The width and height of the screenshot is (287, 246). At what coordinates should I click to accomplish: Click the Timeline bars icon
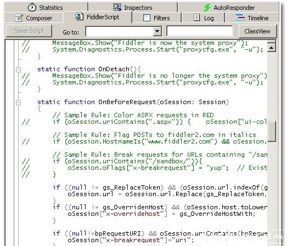click(240, 18)
